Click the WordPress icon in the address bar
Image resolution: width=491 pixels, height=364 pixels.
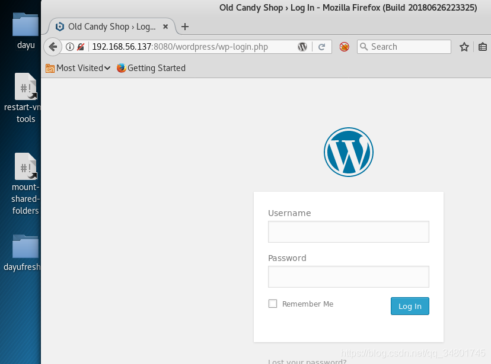click(302, 47)
